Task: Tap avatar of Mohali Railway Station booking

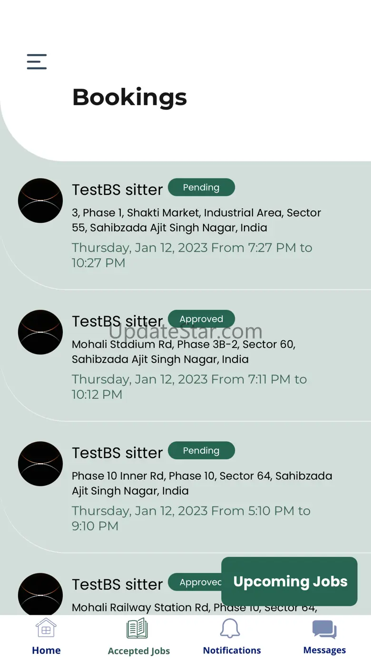Action: pos(40,594)
